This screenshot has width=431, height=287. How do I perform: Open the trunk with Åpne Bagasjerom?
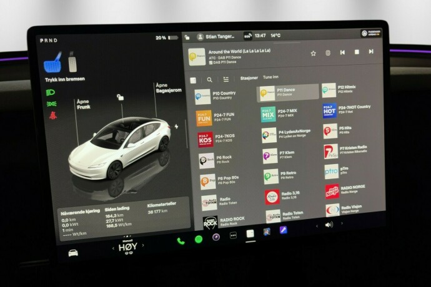click(168, 87)
